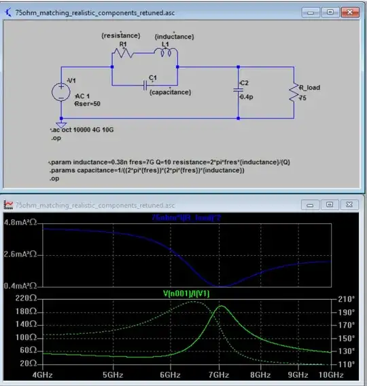This screenshot has width=367, height=386.
Task: Minimize the schematic window
Action: pos(311,12)
